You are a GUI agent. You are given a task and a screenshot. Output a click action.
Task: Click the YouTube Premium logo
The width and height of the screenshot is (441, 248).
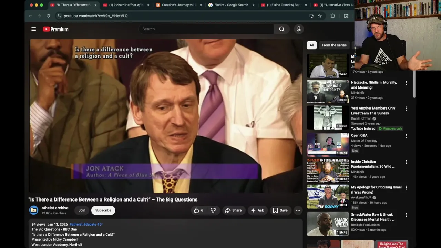[55, 29]
